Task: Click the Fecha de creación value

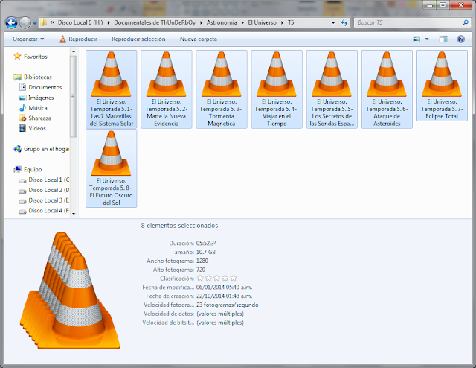Action: [x=225, y=296]
